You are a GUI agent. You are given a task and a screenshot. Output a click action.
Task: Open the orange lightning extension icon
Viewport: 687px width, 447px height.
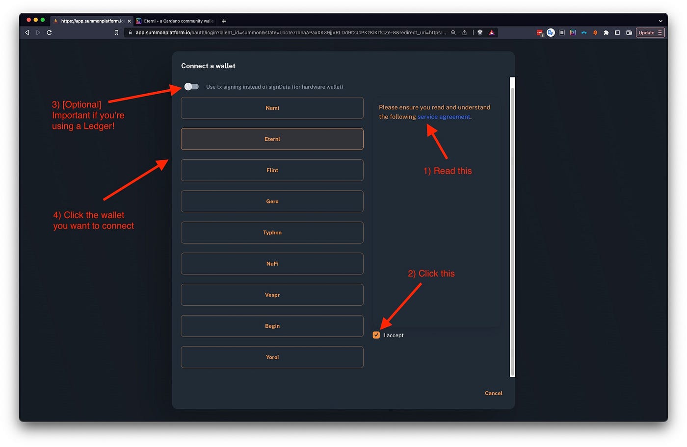point(595,33)
